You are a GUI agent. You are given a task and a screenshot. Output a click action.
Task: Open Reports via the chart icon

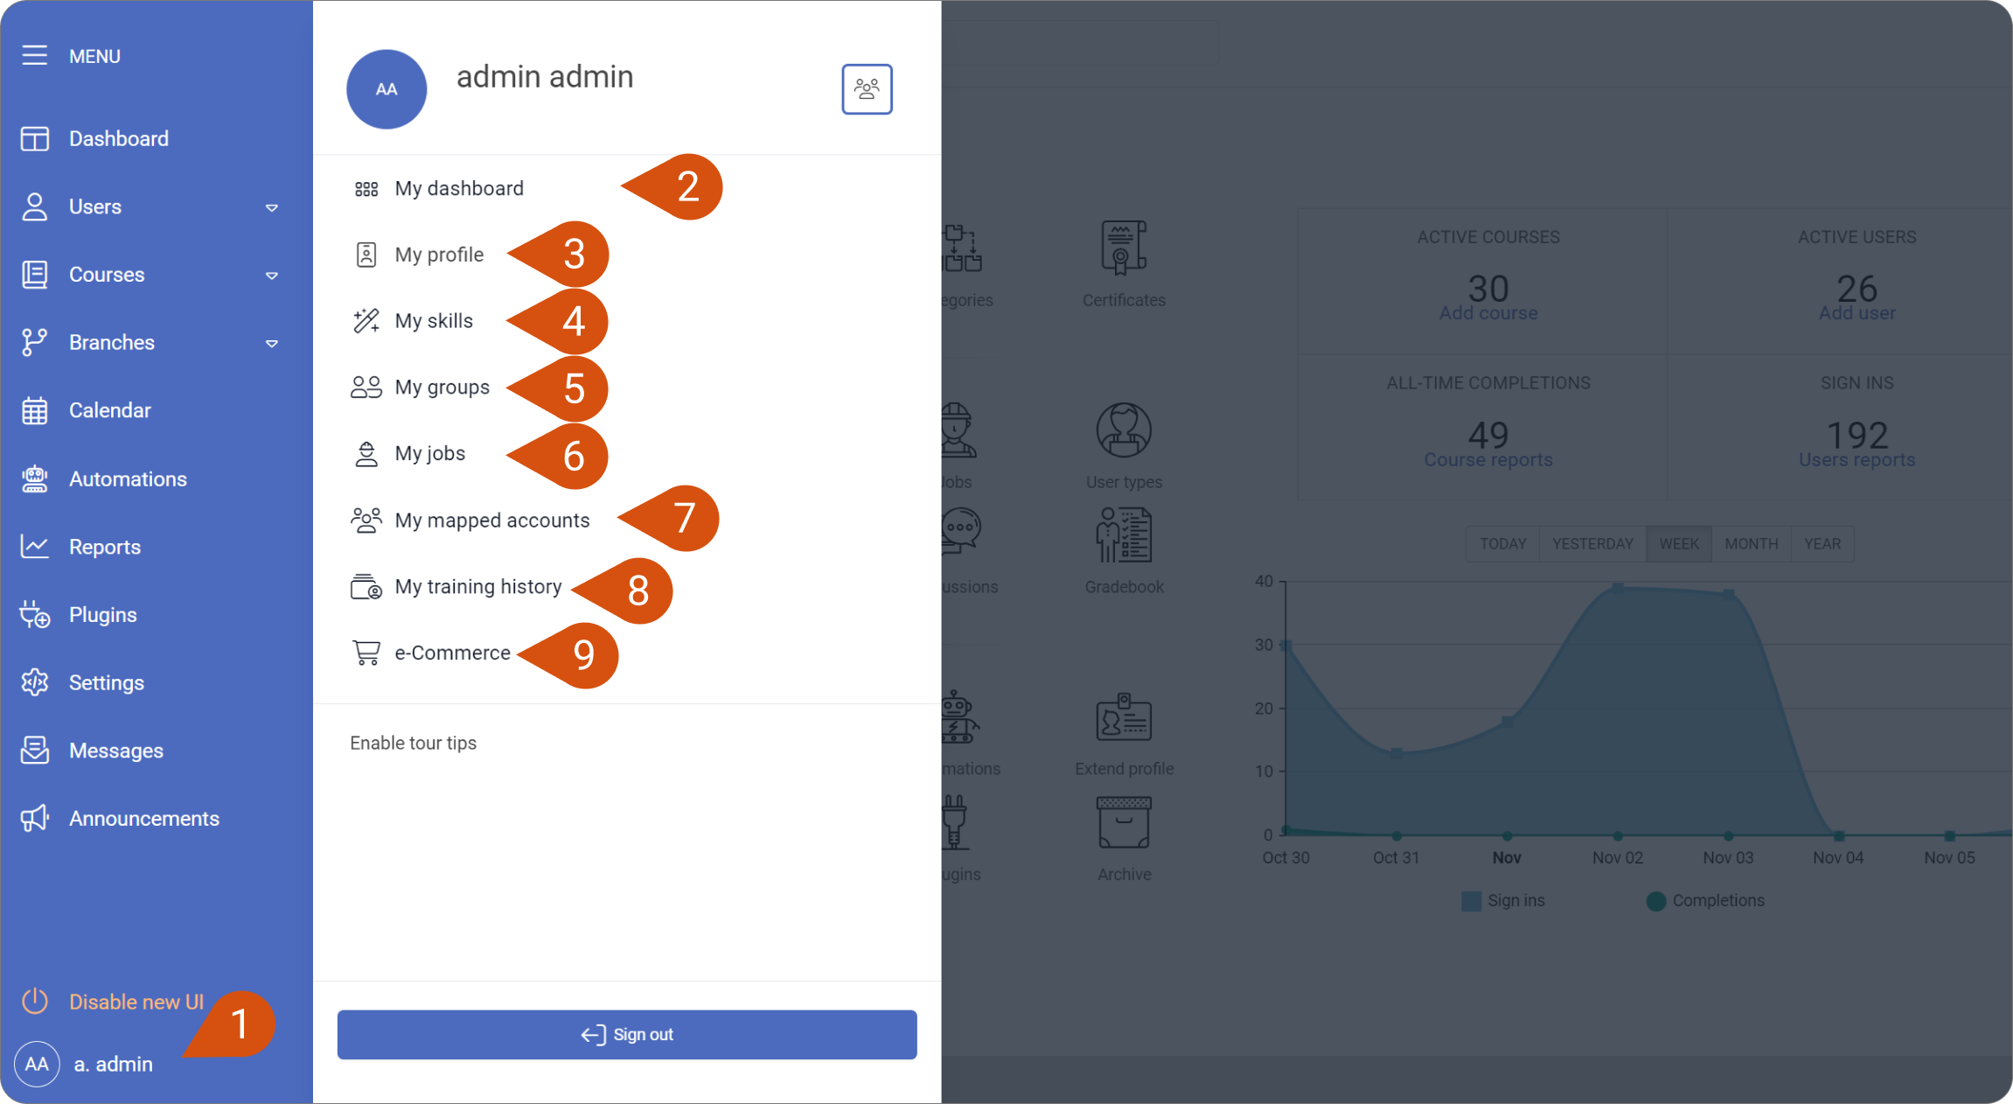pos(34,546)
